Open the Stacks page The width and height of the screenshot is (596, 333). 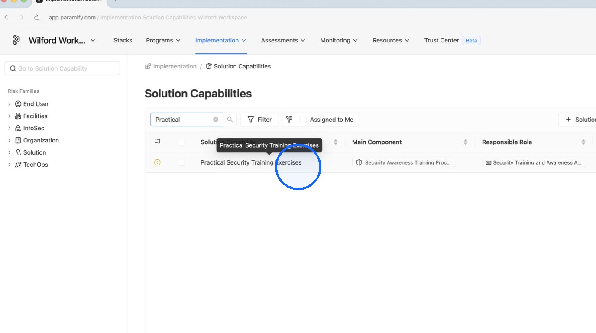point(123,40)
